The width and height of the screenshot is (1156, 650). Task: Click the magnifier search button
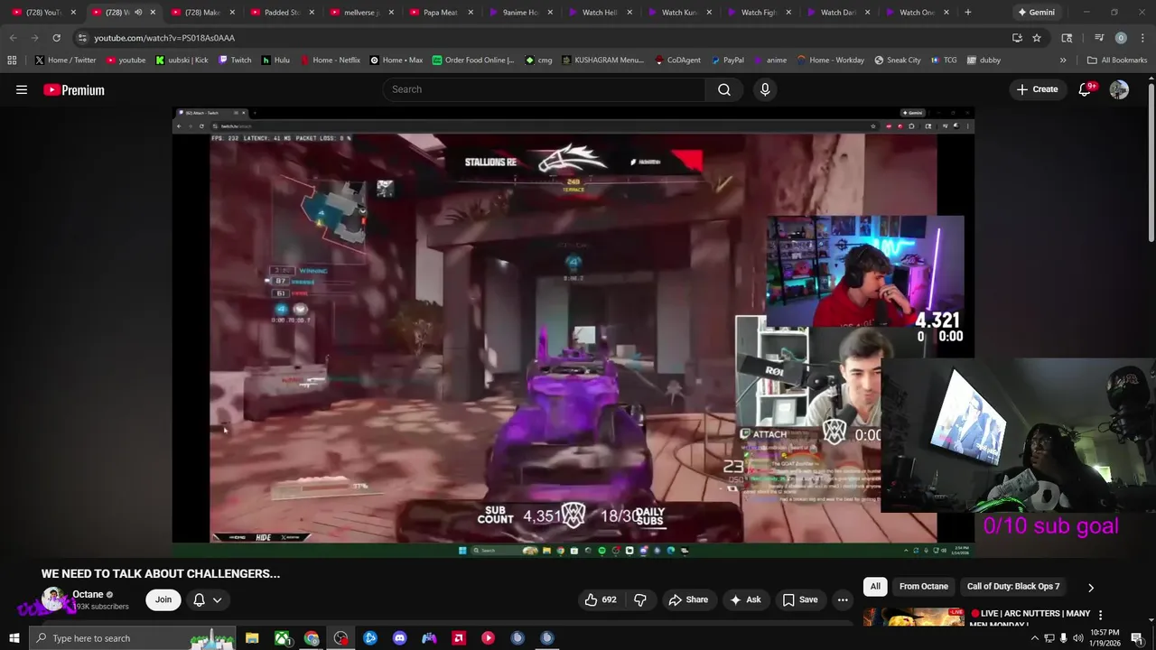point(724,89)
